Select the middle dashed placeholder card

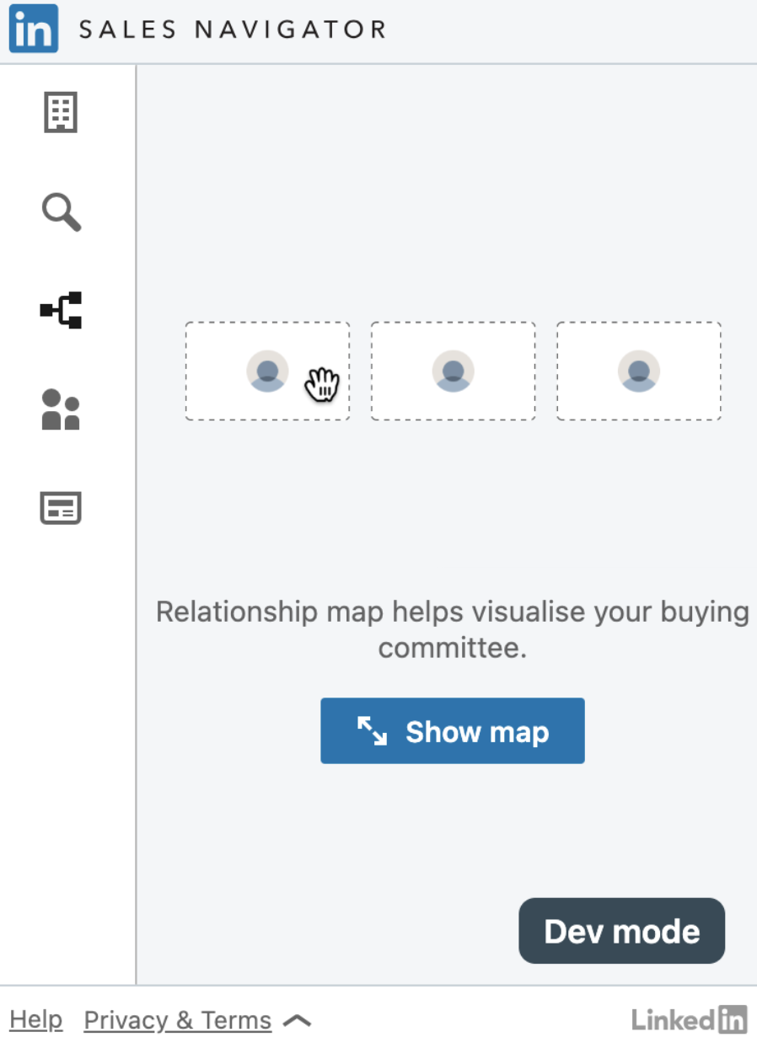[x=453, y=371]
